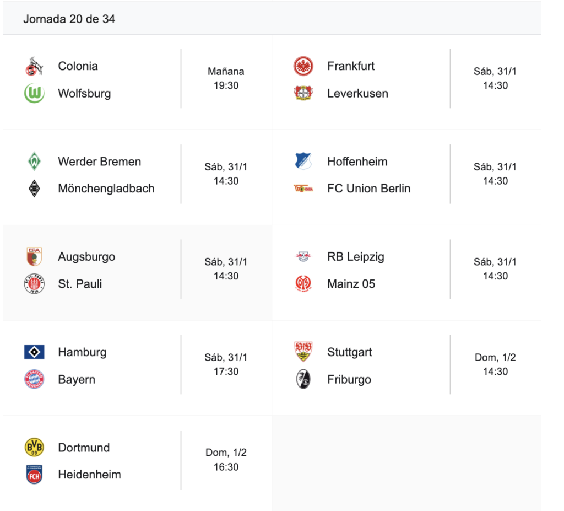The image size is (564, 511).
Task: Click the Hamburg flag emblem
Action: (x=34, y=352)
